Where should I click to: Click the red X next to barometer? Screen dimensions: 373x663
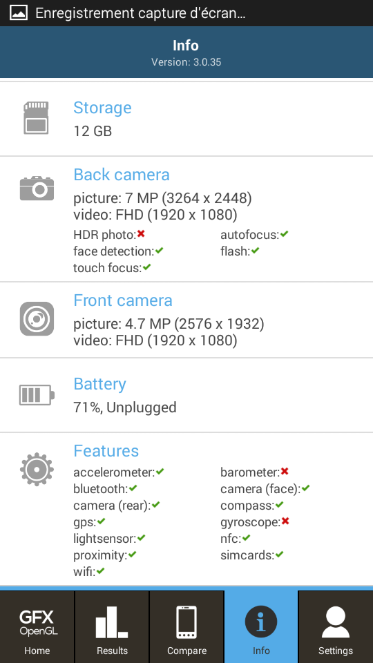[x=285, y=471]
